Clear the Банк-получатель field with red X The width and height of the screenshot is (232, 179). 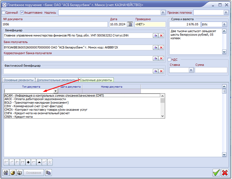coord(161,47)
